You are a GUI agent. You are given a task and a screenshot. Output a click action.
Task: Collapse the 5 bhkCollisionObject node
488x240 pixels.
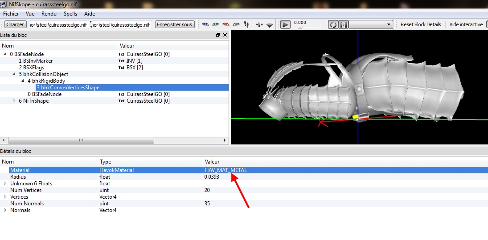click(x=14, y=74)
